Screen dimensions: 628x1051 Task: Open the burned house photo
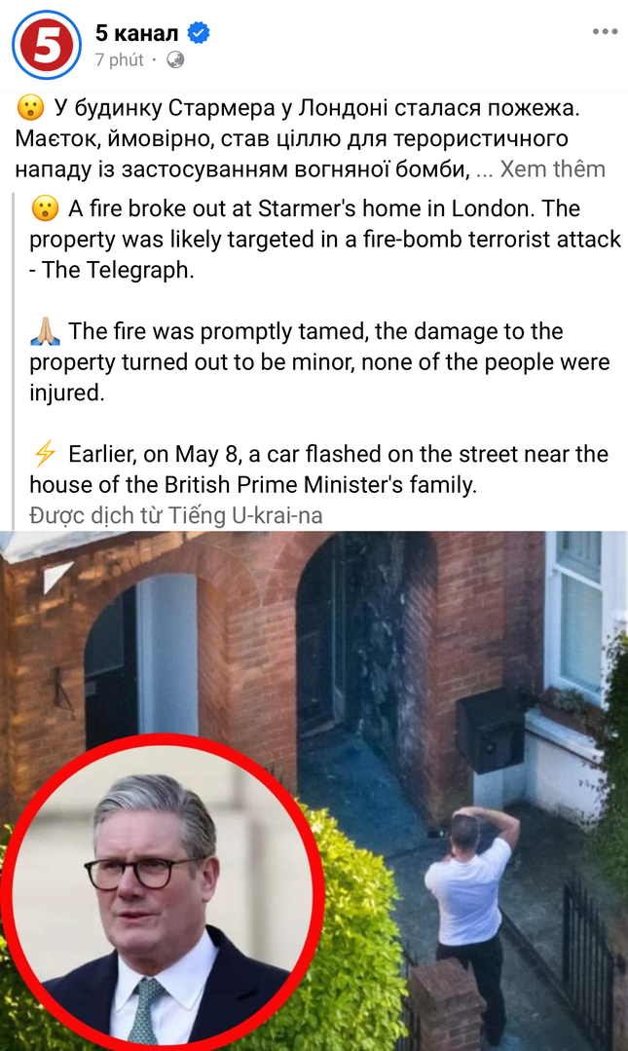pyautogui.click(x=314, y=791)
